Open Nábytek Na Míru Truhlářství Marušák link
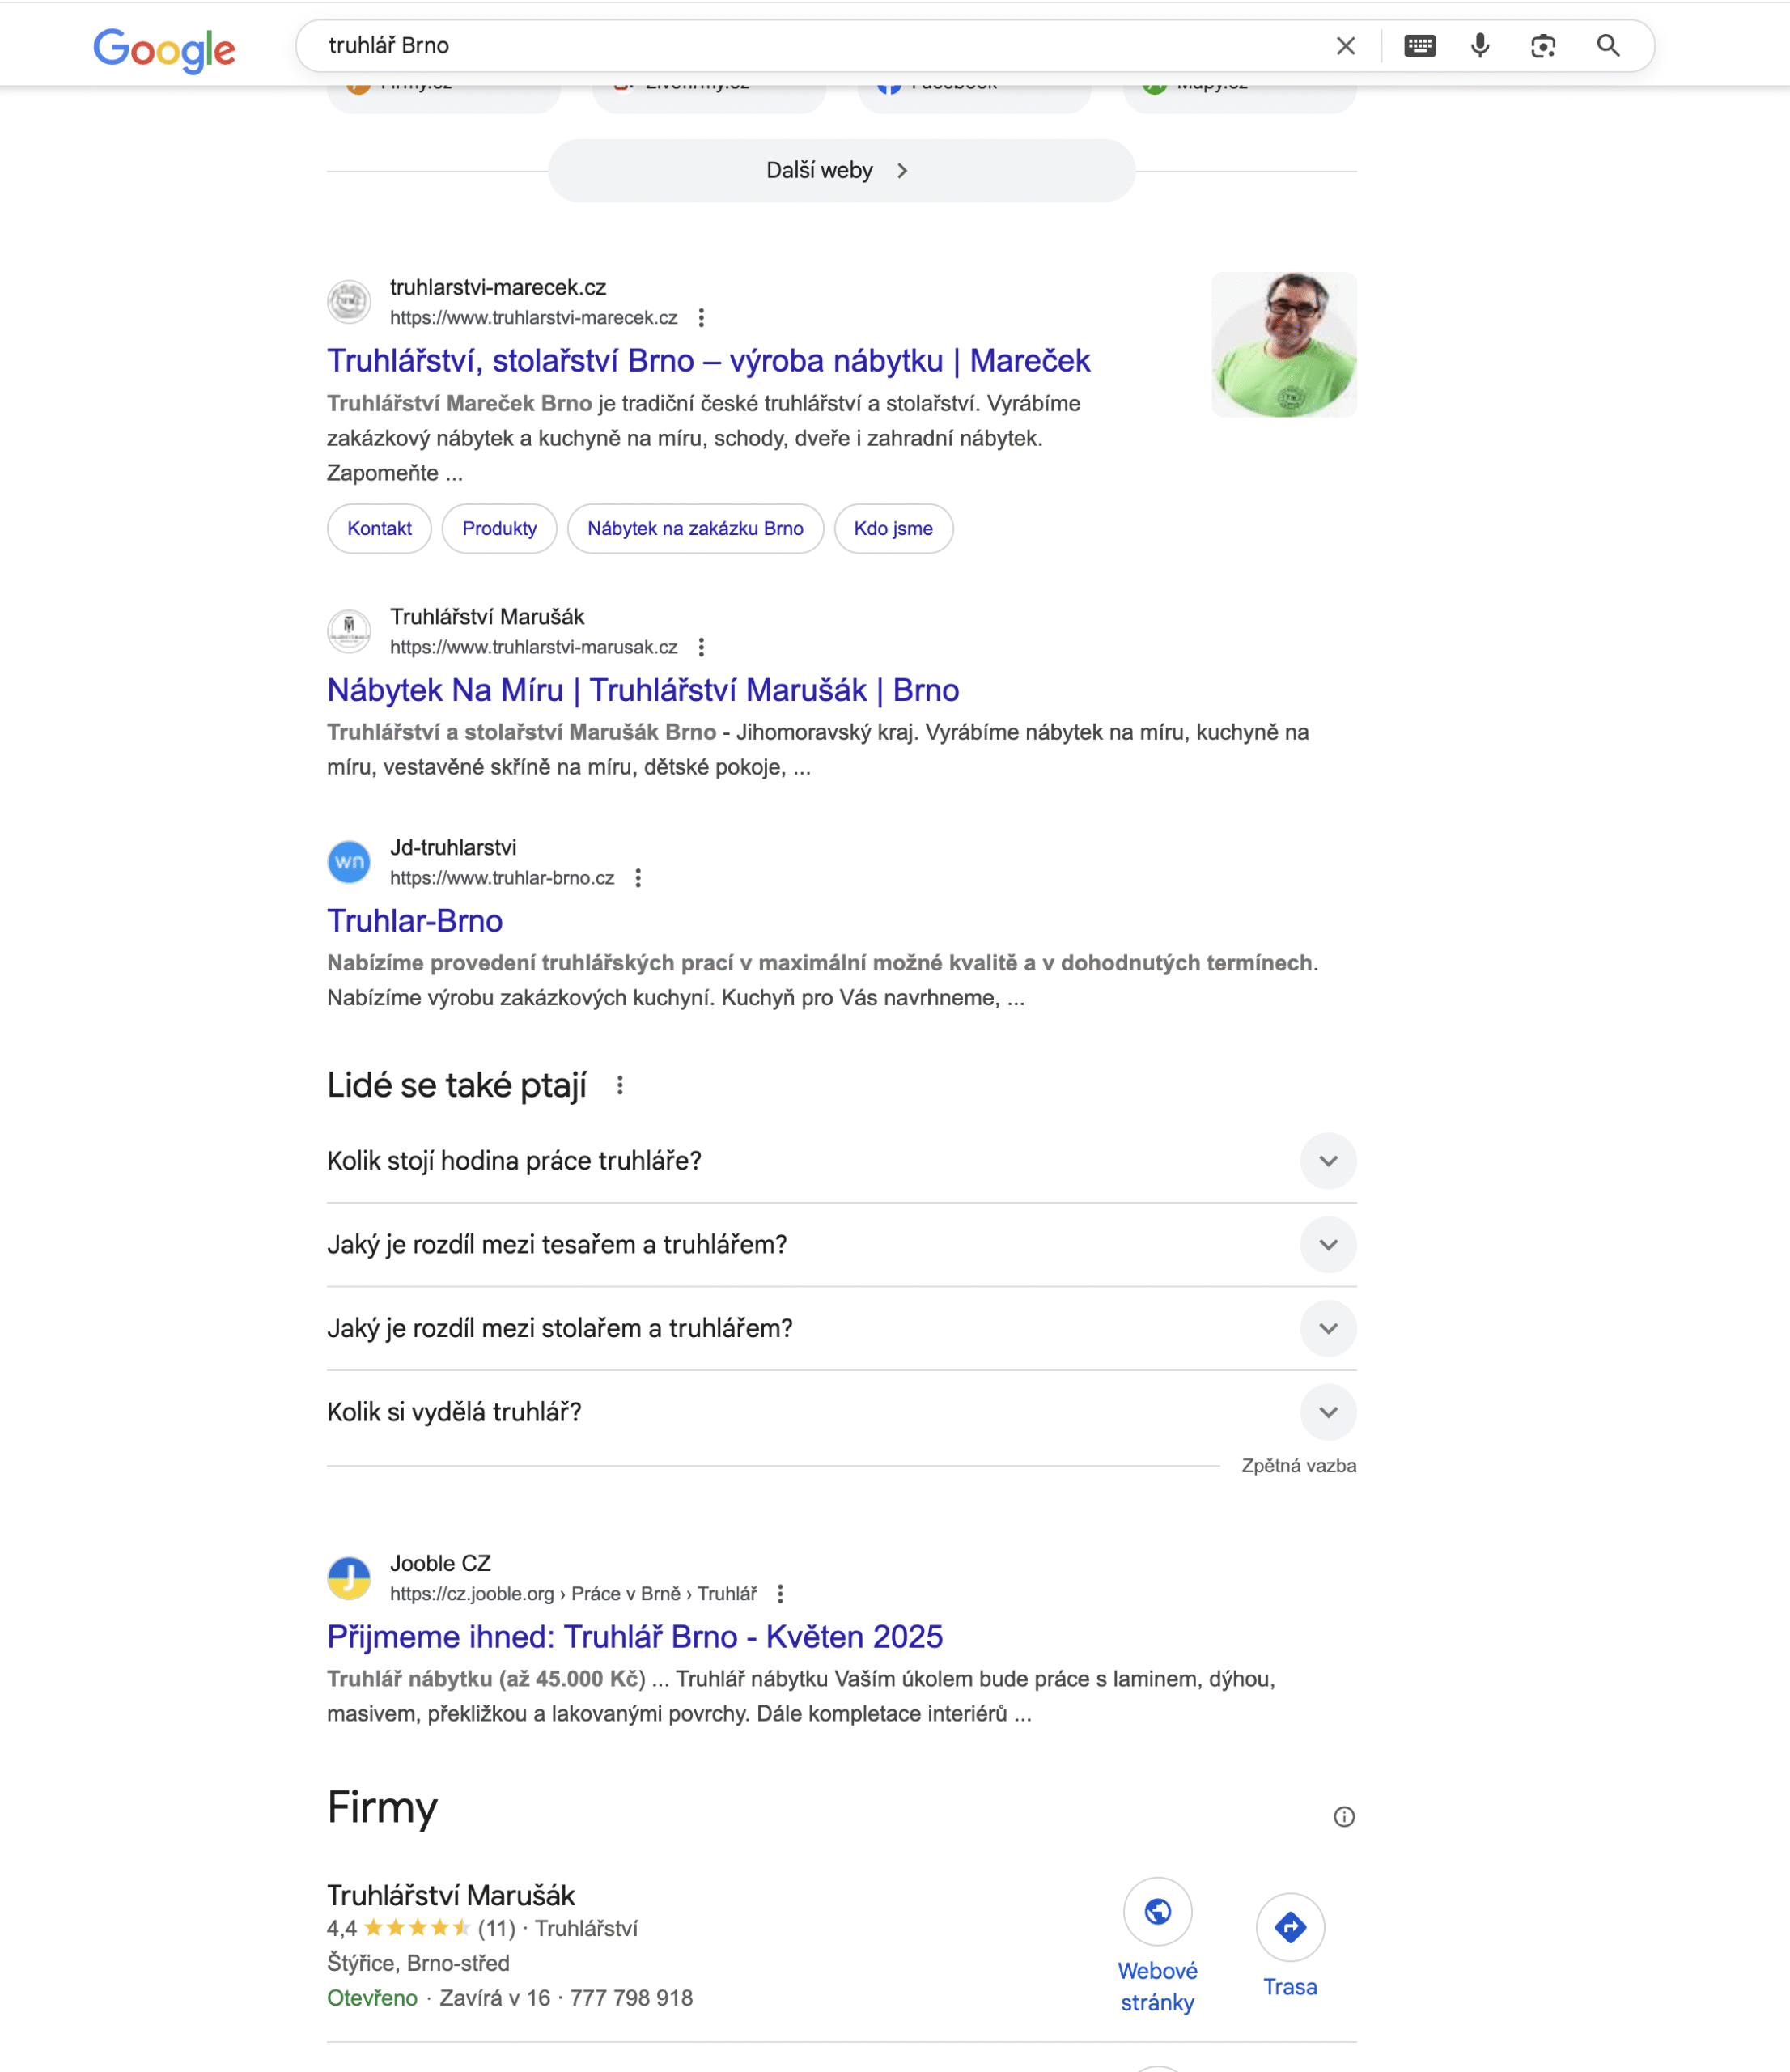The height and width of the screenshot is (2072, 1790). (x=643, y=690)
